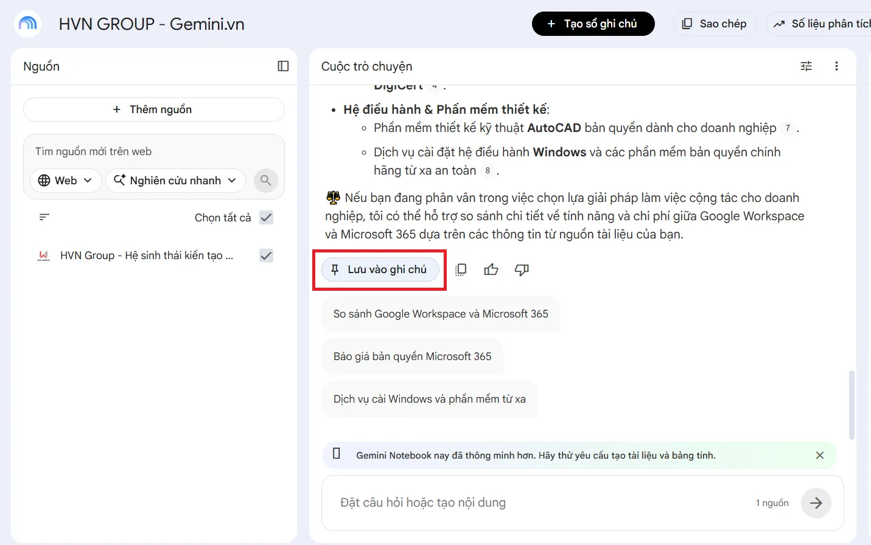This screenshot has height=545, width=871.
Task: Click Lưu vào ghi chú button
Action: (380, 269)
